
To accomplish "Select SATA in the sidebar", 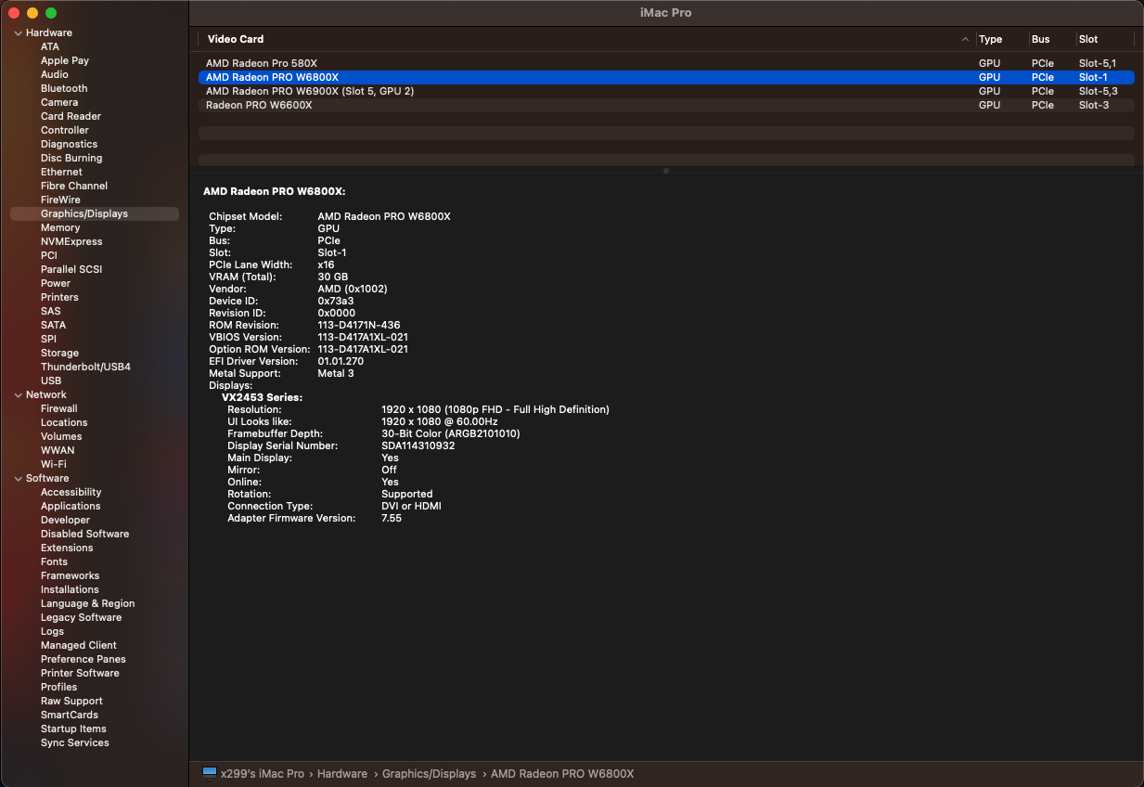I will pyautogui.click(x=54, y=325).
